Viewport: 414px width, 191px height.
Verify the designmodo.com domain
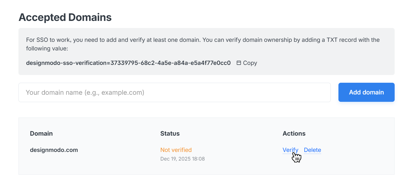[x=290, y=150]
